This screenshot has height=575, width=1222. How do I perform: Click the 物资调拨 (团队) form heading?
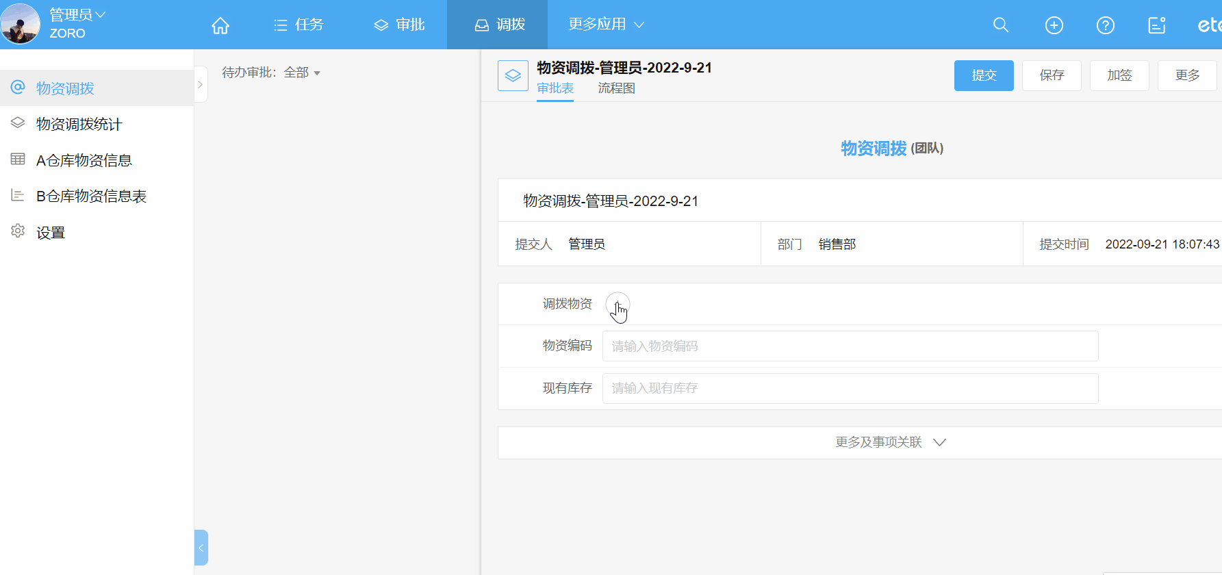892,149
